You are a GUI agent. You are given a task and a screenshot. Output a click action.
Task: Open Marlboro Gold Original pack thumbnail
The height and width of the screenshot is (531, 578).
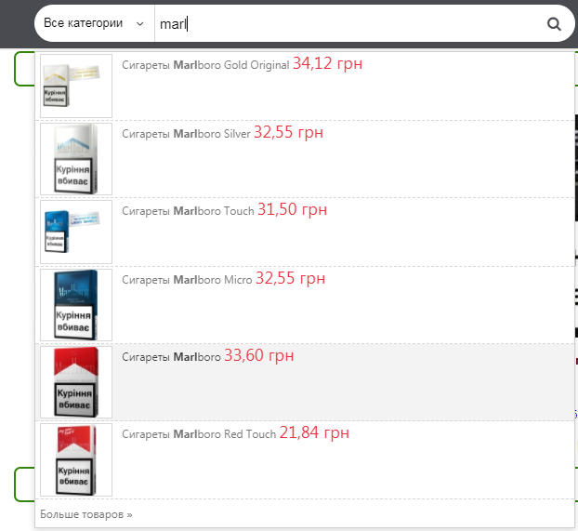[76, 86]
